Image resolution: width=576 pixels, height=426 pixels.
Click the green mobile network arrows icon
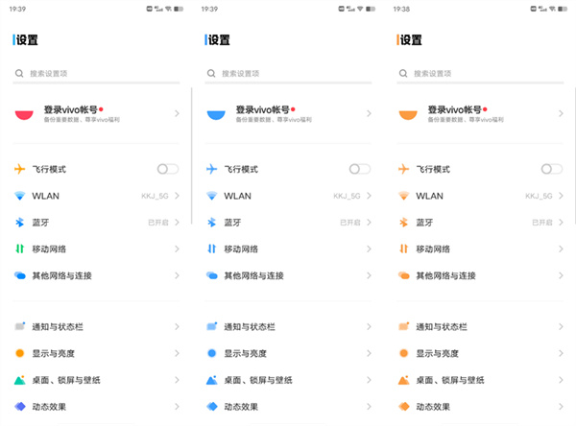(x=19, y=248)
